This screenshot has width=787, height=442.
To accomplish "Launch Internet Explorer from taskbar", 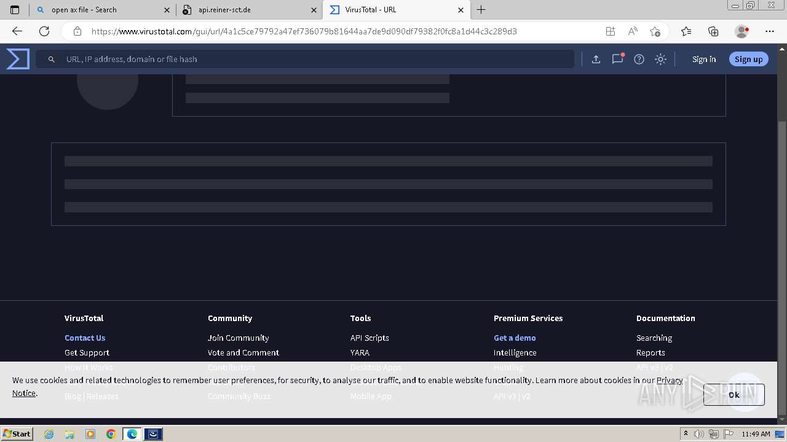I will (49, 434).
